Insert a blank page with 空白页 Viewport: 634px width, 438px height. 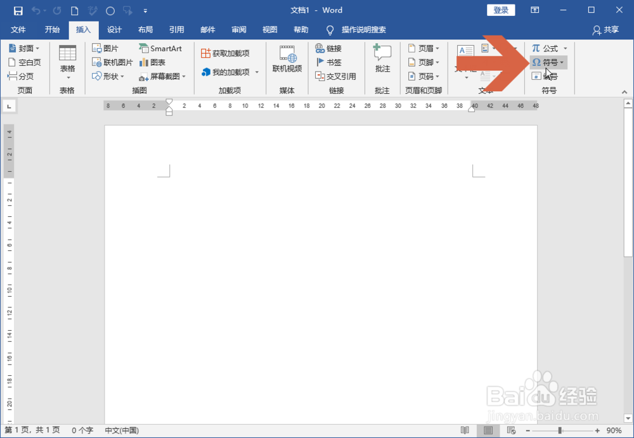tap(23, 61)
